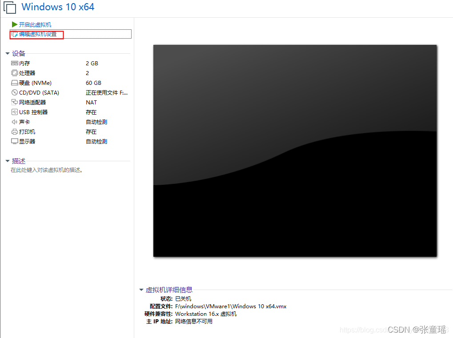This screenshot has height=338, width=453.
Task: Select the processor (处理器) chip icon
Action: 14,73
